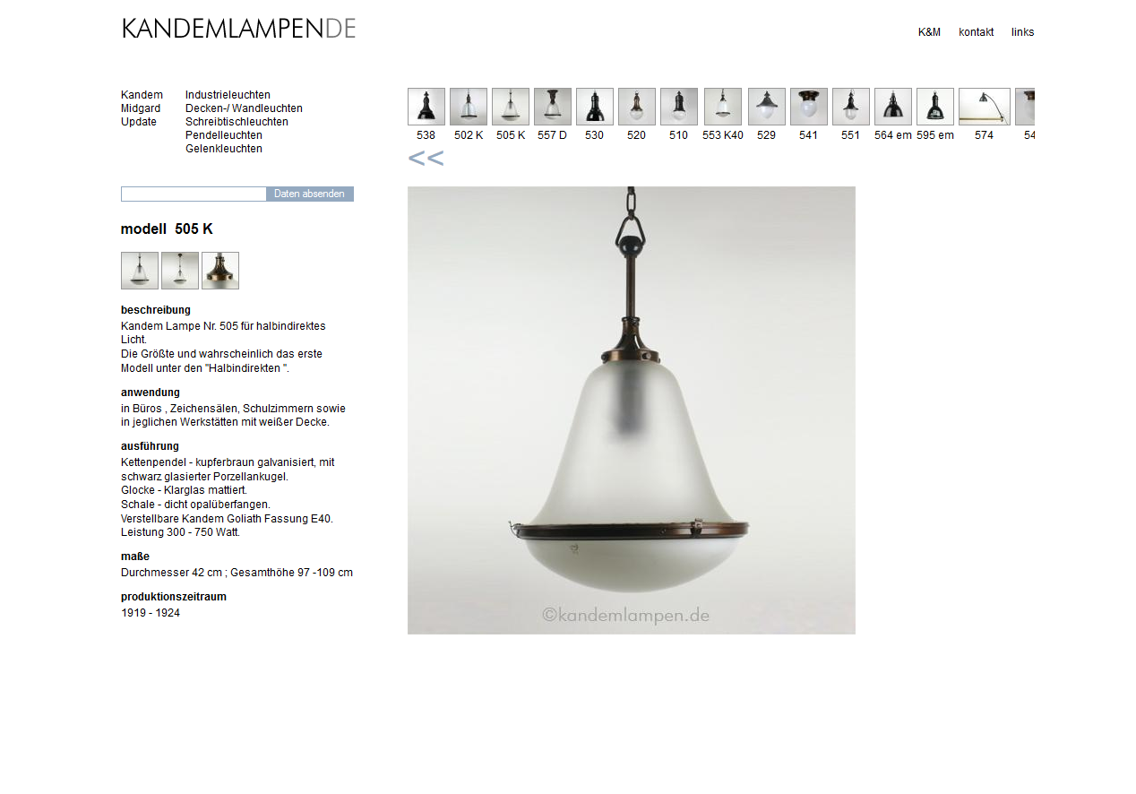Focus the search text field
1136x794 pixels.
coord(194,194)
